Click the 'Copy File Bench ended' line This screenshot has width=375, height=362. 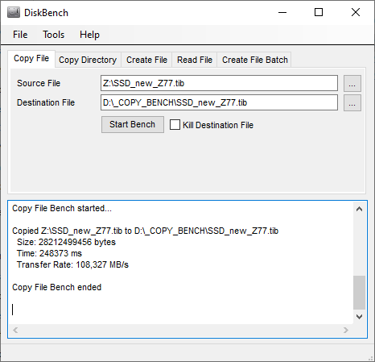57,287
